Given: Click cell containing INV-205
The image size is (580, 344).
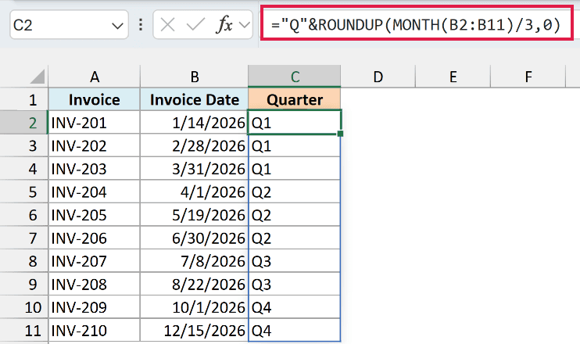Looking at the screenshot, I should click(x=95, y=214).
